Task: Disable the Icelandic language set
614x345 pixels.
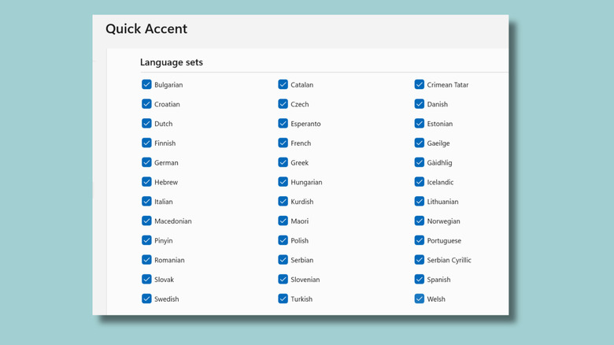Action: (420, 182)
